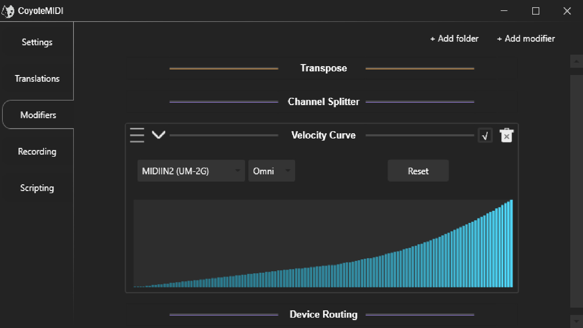Expand the Channel Splitter modifier header
The width and height of the screenshot is (583, 328).
pyautogui.click(x=322, y=101)
